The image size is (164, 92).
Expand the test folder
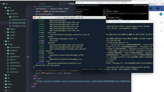tap(4, 87)
